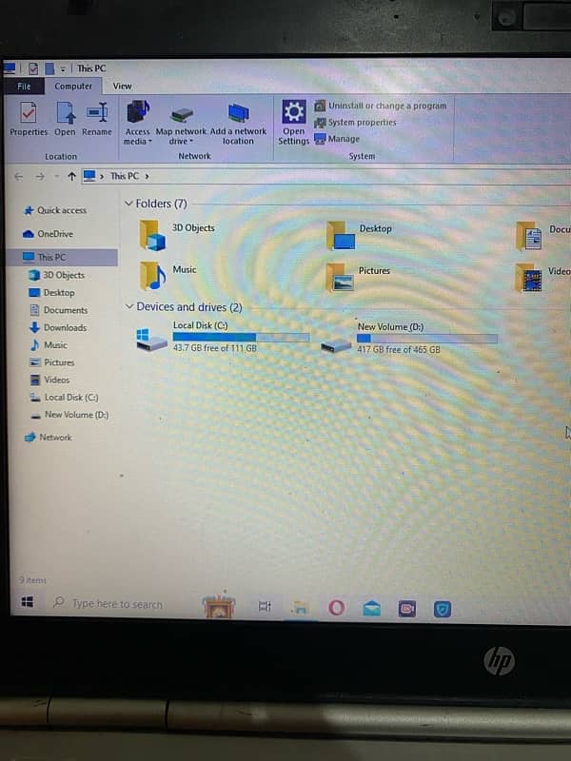This screenshot has width=571, height=761.
Task: Click System properties in the ribbon
Action: pyautogui.click(x=362, y=122)
